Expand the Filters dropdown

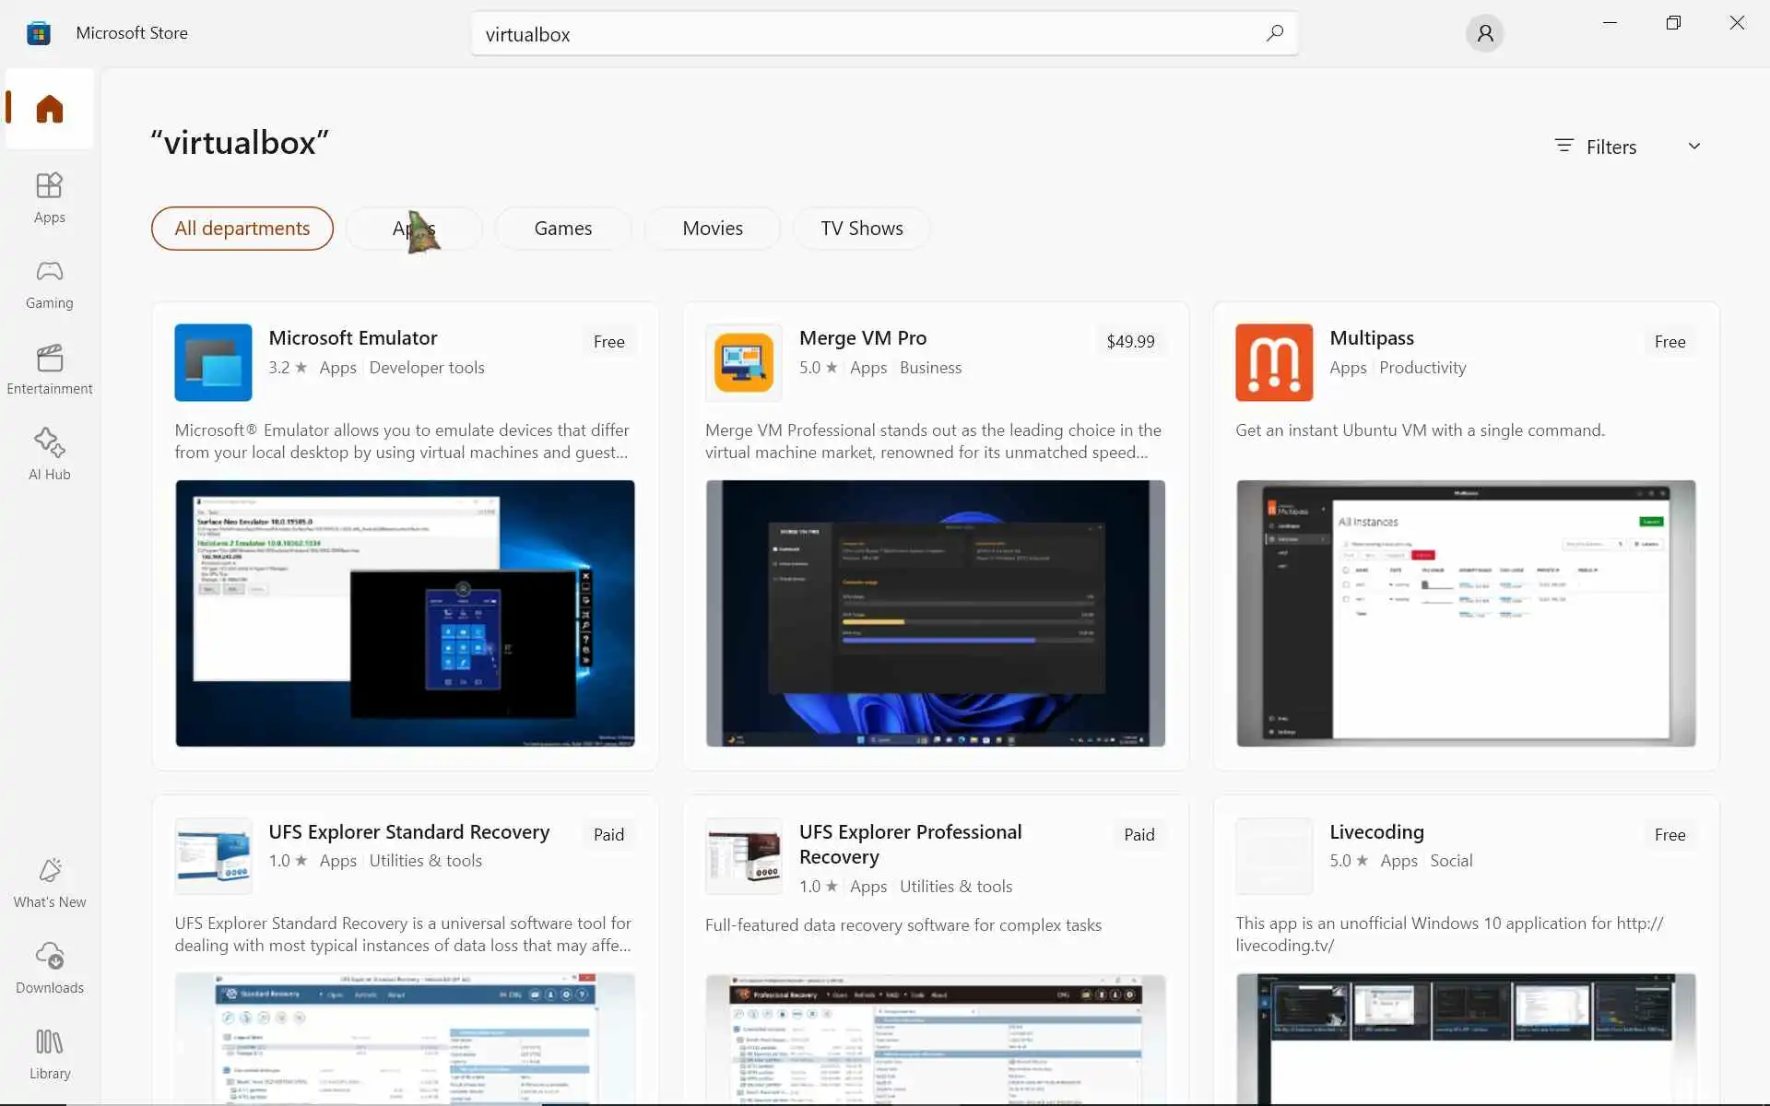pyautogui.click(x=1610, y=147)
